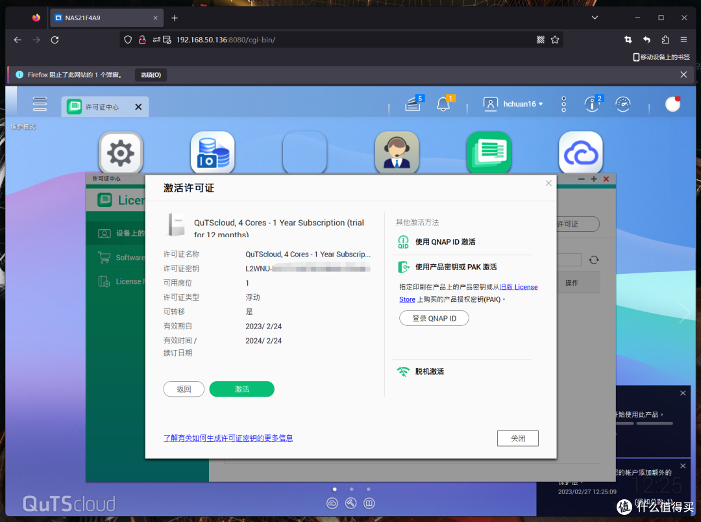Screen dimensions: 701x522
Task: Open the QuTScloud main hamburger menu
Action: [40, 104]
